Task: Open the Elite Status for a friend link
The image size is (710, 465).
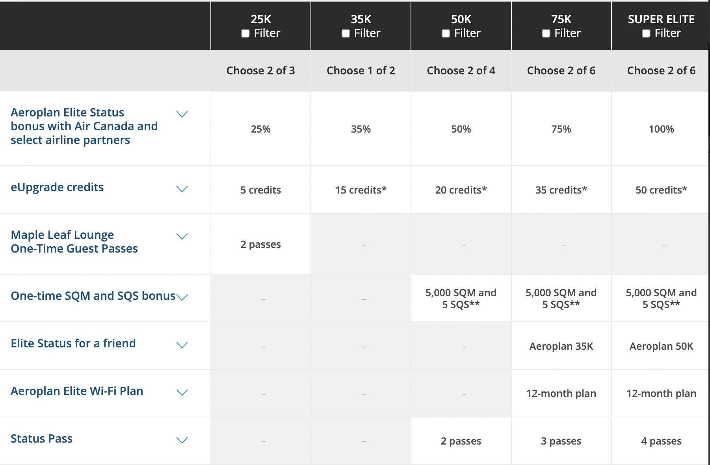Action: [73, 343]
